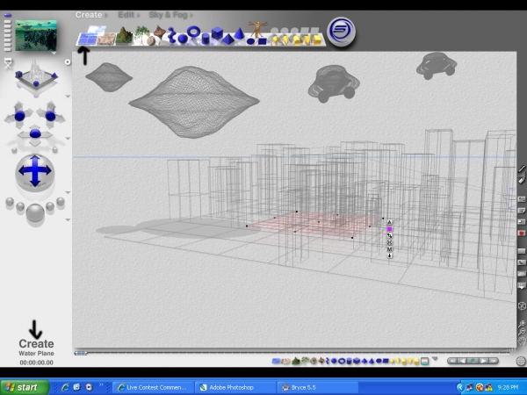Create a water plane from Create palette

pos(87,39)
